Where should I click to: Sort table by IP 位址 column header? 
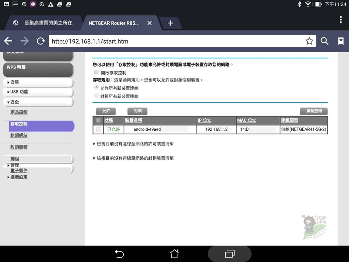click(204, 120)
